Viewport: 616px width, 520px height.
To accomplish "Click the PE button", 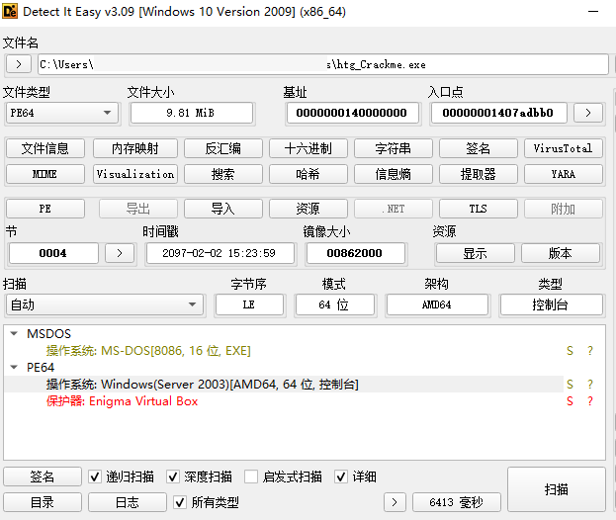I will [45, 209].
